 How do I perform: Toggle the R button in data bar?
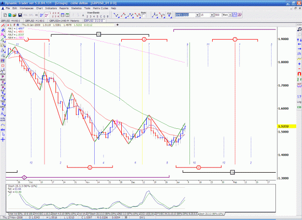click(x=18, y=25)
